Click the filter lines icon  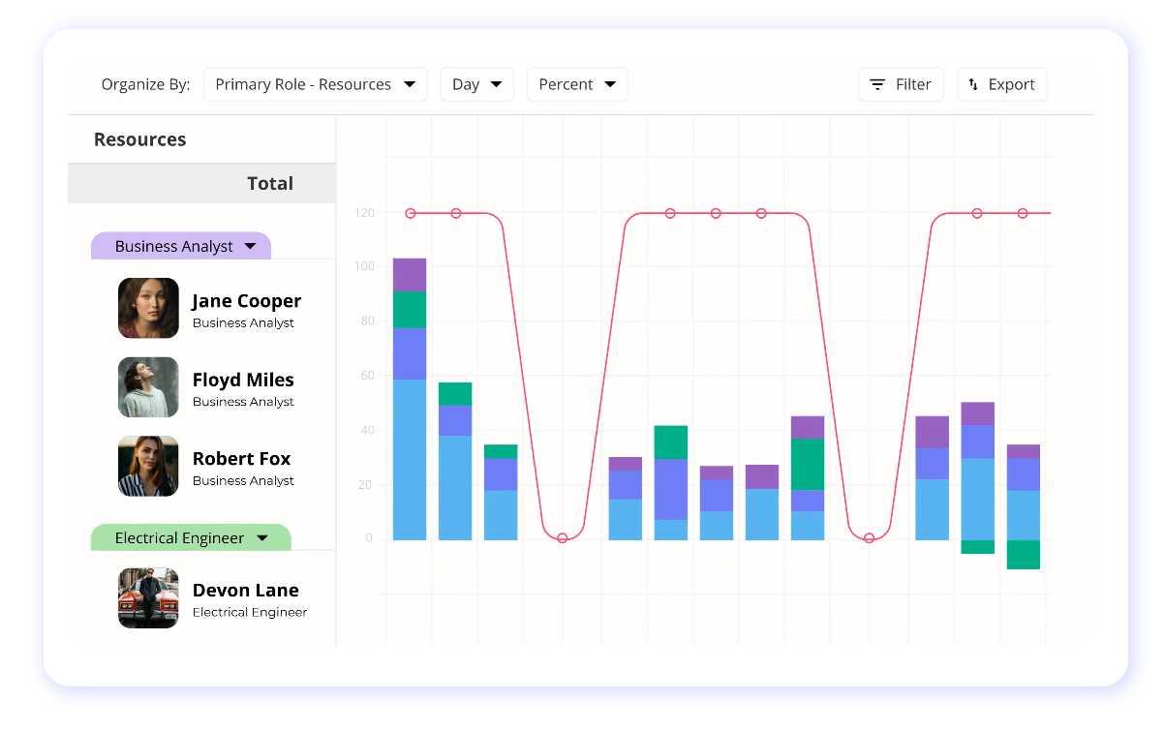(x=877, y=84)
